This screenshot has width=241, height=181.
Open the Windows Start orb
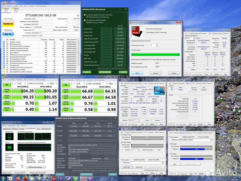click(x=3, y=179)
